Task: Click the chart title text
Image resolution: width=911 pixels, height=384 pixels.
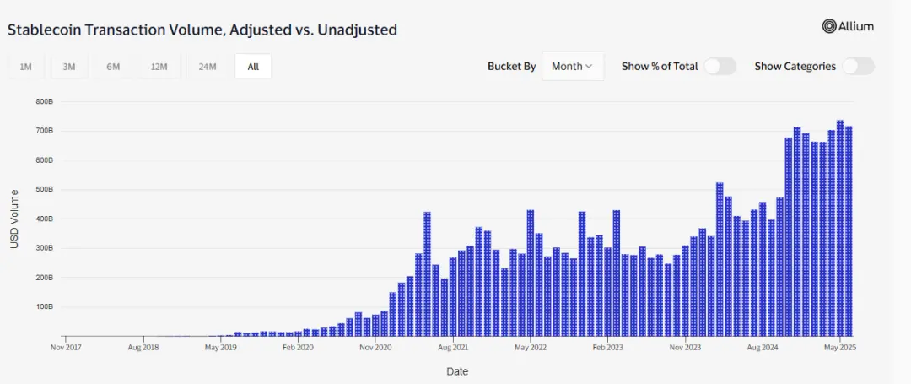Action: pyautogui.click(x=202, y=30)
